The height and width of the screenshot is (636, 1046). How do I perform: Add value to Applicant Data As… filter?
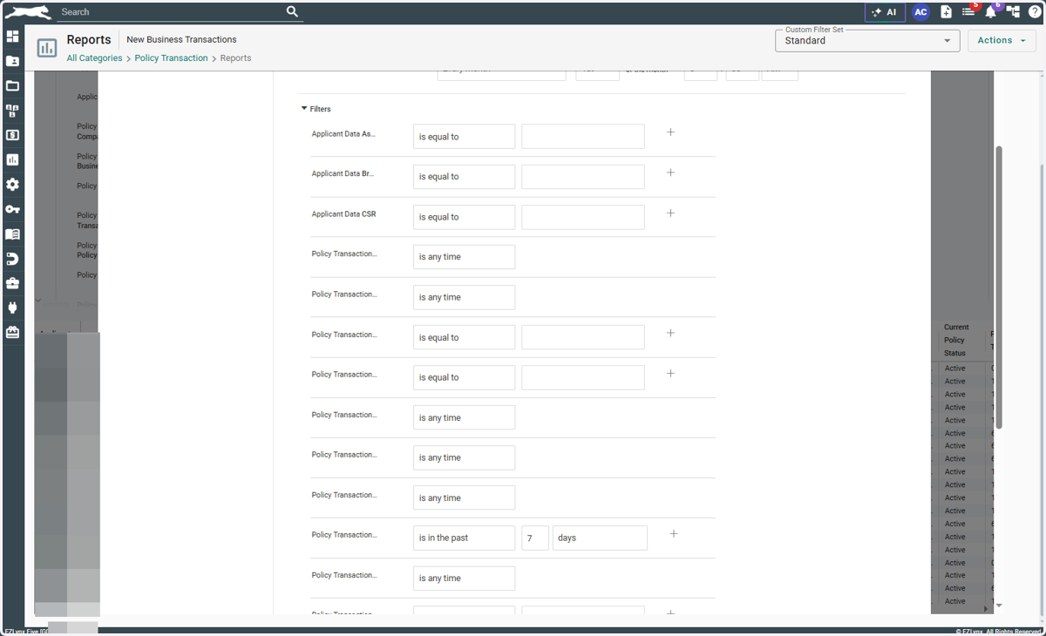click(670, 132)
